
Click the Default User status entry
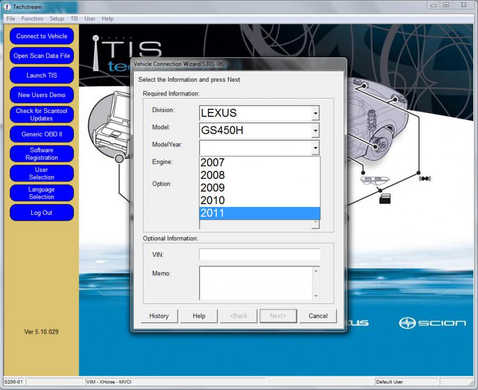pos(389,382)
